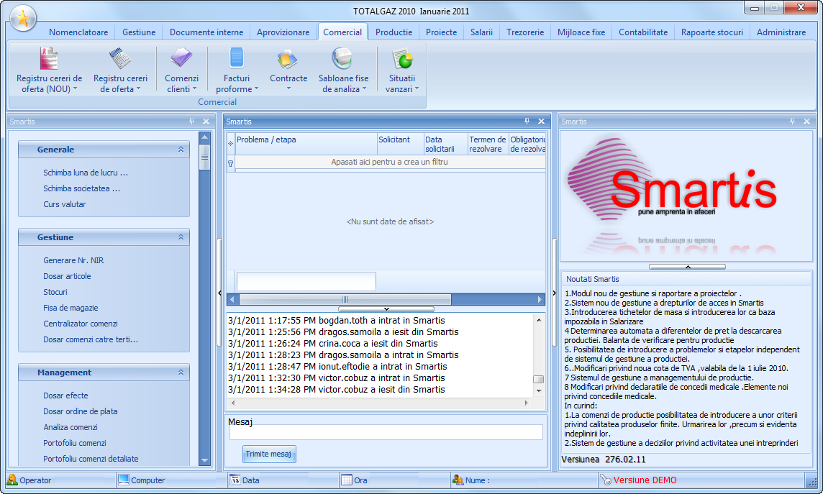Open the Sabloane fise de analiza icon
The width and height of the screenshot is (823, 494).
(x=343, y=59)
